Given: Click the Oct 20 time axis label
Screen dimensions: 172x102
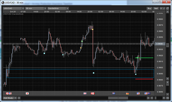Looking at the screenshot, I should pyautogui.click(x=13, y=12).
